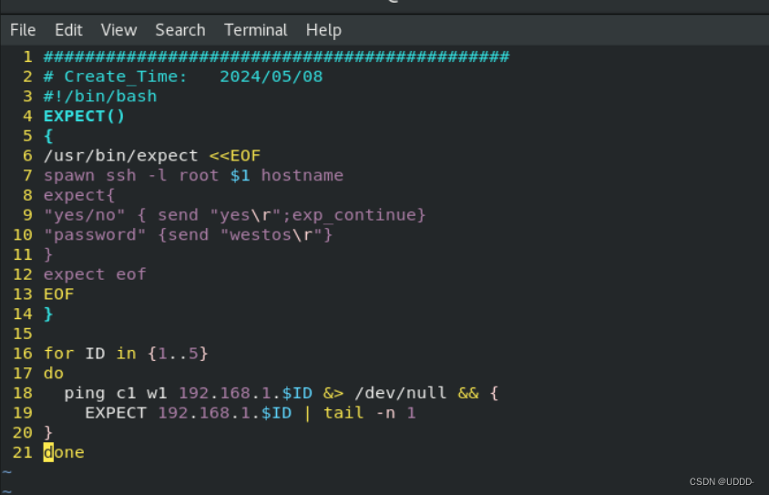Screen dimensions: 769x495
Task: Open the File menu
Action: 23,30
